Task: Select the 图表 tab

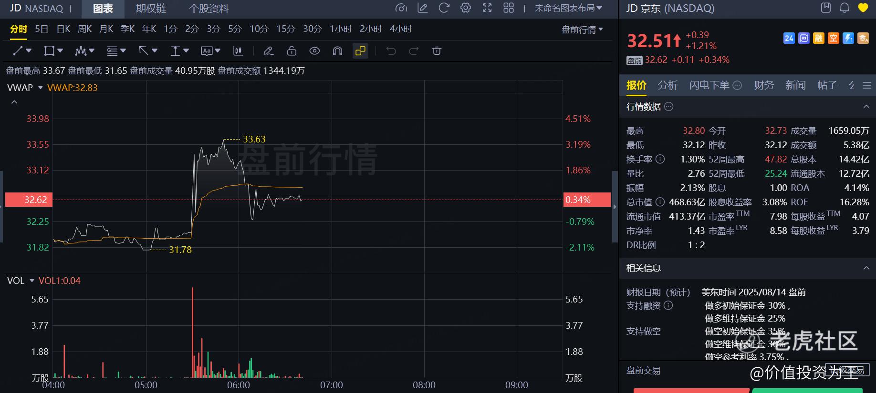Action: click(x=103, y=9)
